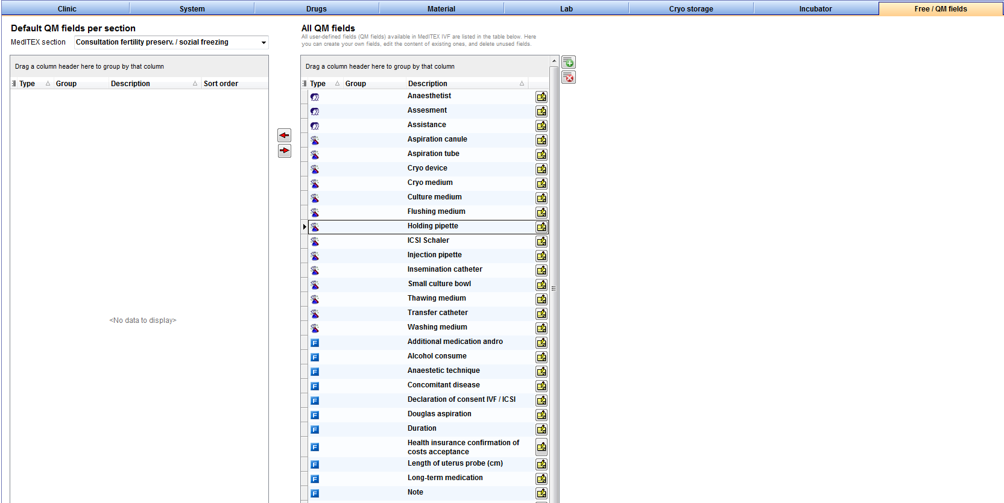Open edit icon for Cryo medium row
The width and height of the screenshot is (1004, 503).
[541, 184]
